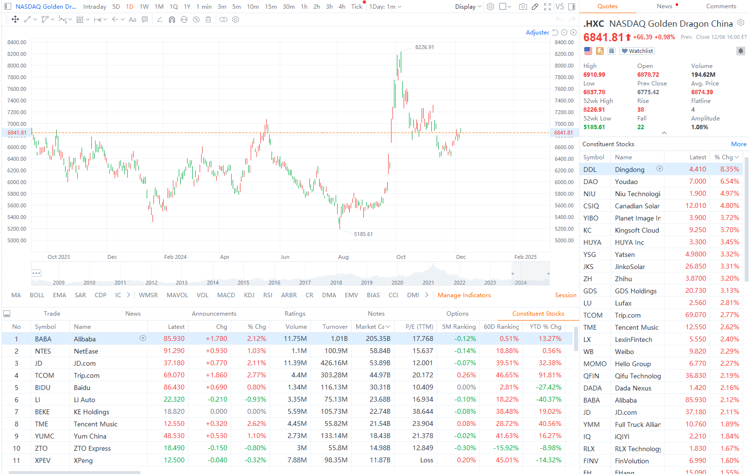Screen dimensions: 750x474
Task: Select the Aa text annotation tool
Action: pos(132,19)
